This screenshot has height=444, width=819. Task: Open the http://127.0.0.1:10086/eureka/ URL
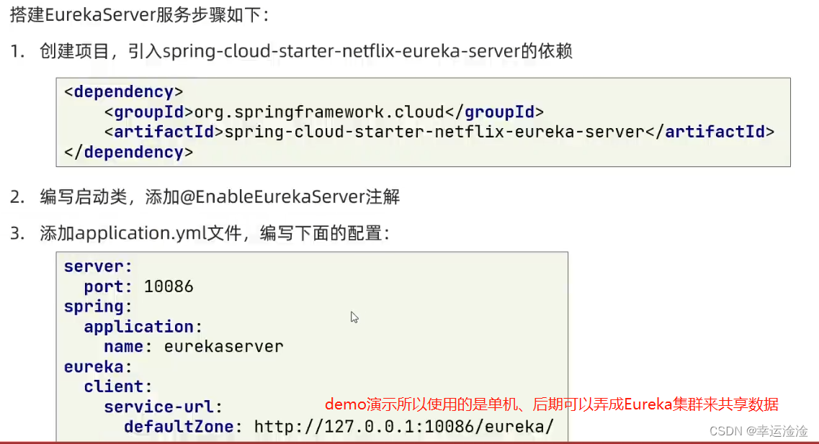[x=403, y=427]
